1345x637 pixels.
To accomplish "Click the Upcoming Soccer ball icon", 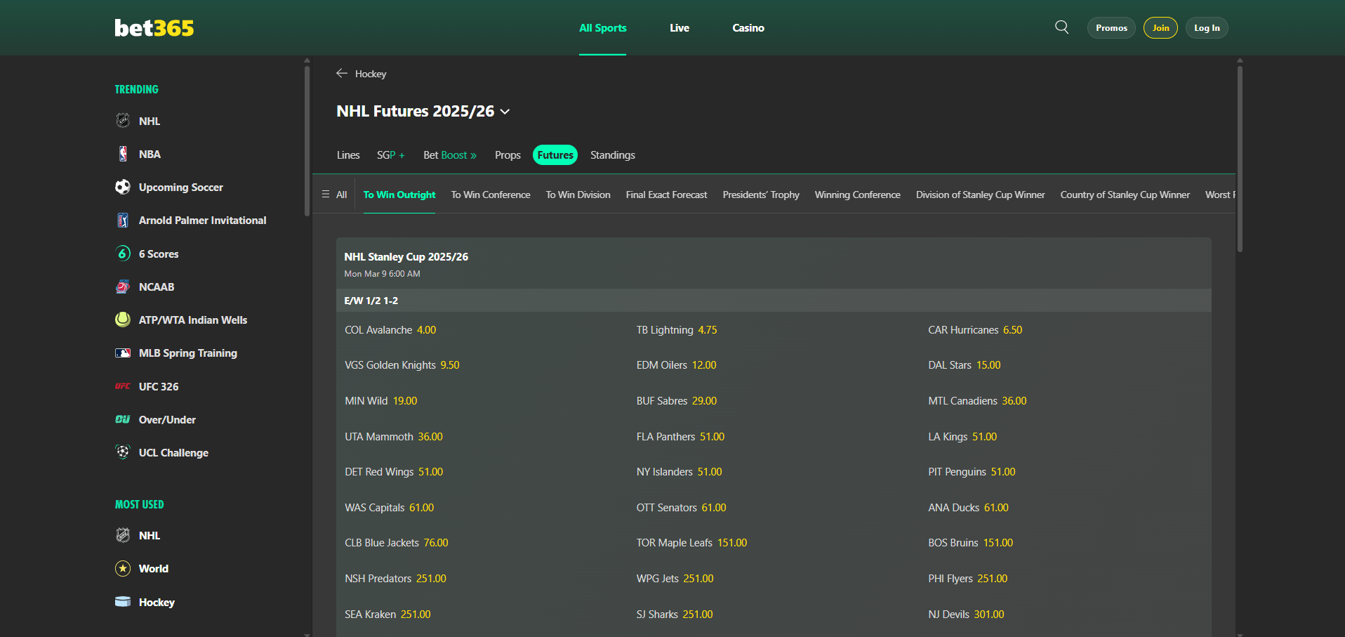I will [122, 187].
